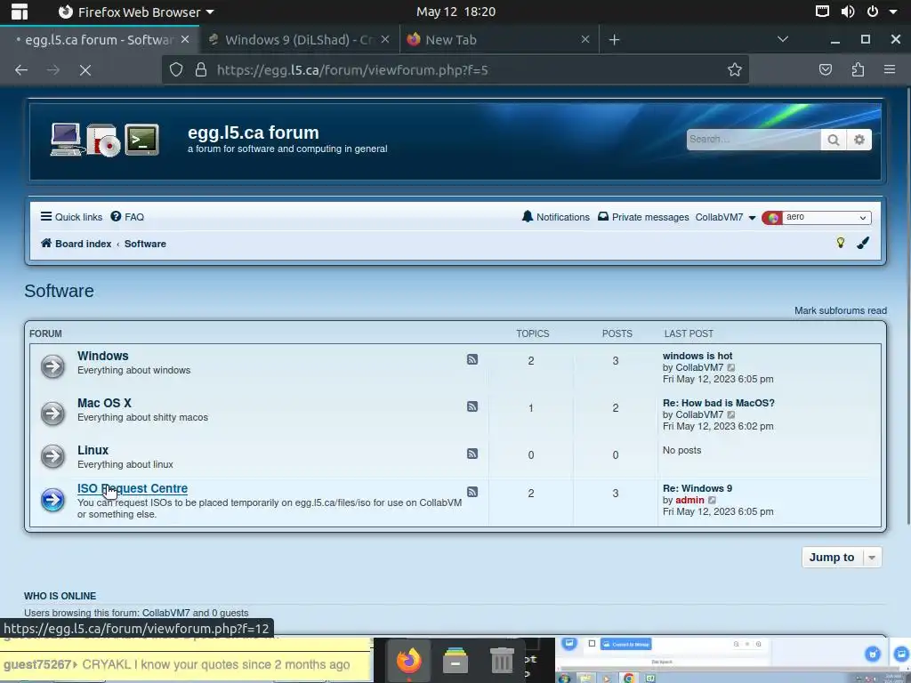Screen dimensions: 911x683
Task: Open the list all tabs chevron
Action: [783, 39]
